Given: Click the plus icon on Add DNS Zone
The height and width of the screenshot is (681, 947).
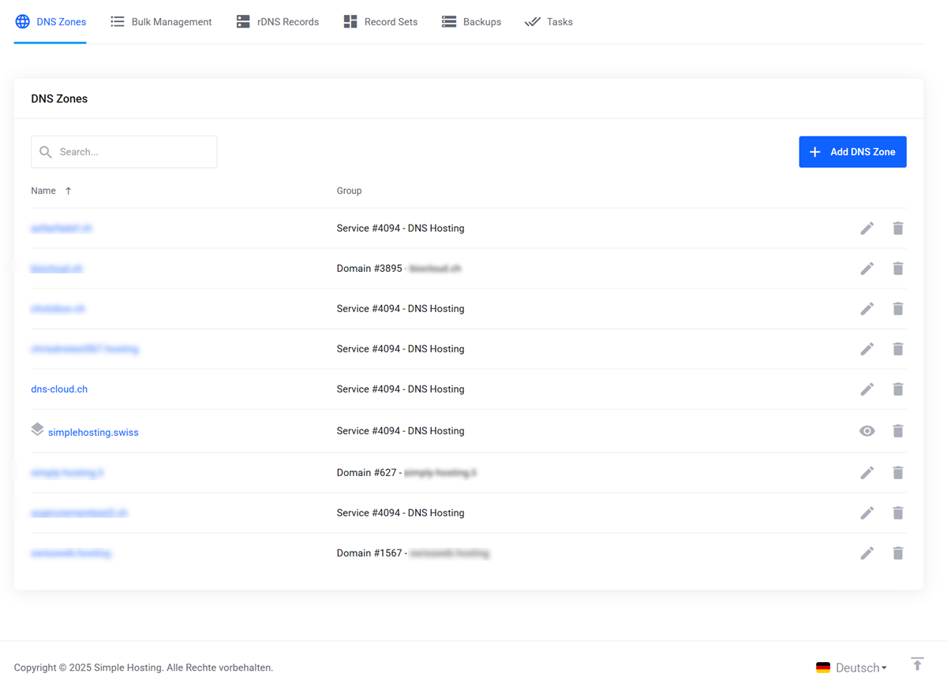Looking at the screenshot, I should [x=814, y=151].
